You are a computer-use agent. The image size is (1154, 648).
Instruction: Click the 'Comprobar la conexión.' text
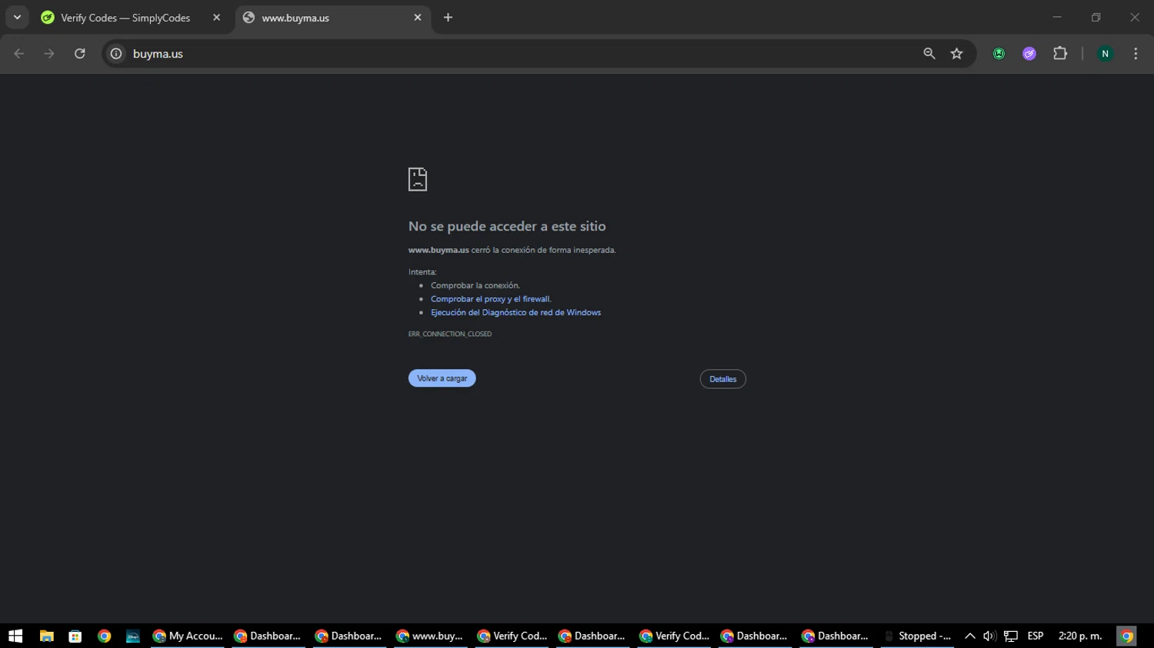click(475, 285)
